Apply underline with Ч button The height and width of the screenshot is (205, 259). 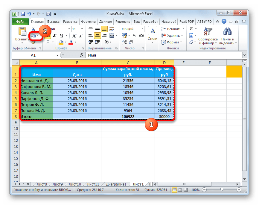coord(62,36)
